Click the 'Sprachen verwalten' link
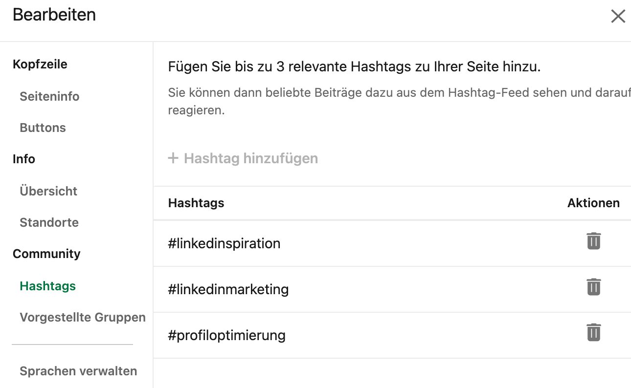Image resolution: width=631 pixels, height=388 pixels. 78,371
